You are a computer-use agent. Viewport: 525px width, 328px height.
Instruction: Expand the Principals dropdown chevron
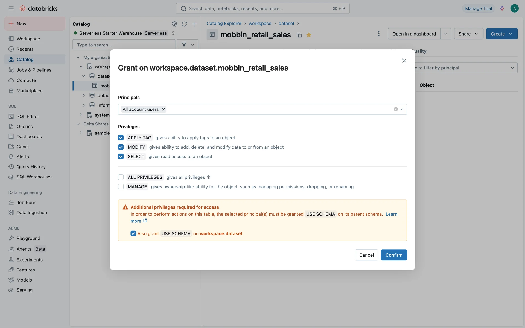click(402, 109)
